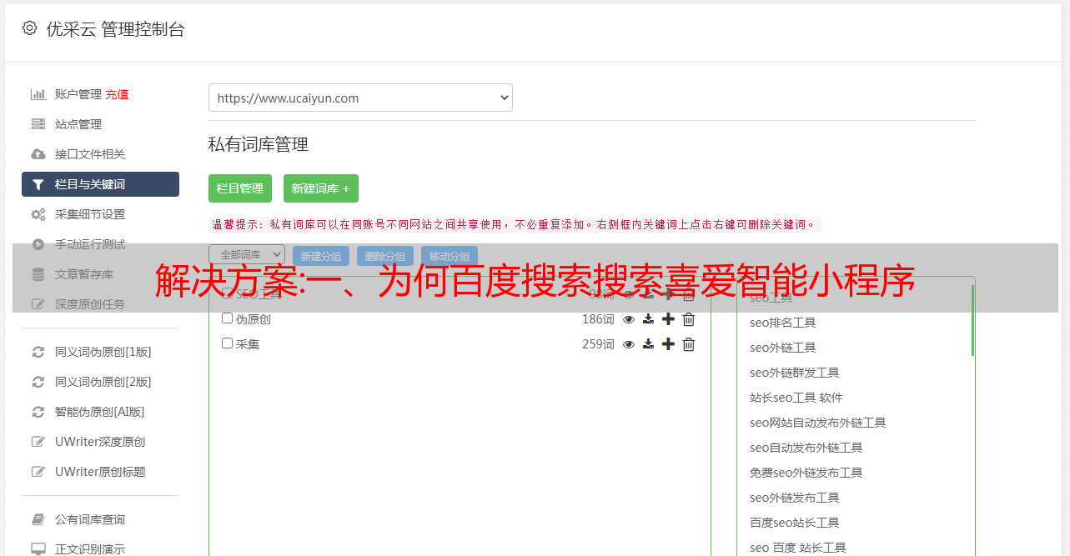
Task: Click the red 充值 link
Action: point(117,94)
